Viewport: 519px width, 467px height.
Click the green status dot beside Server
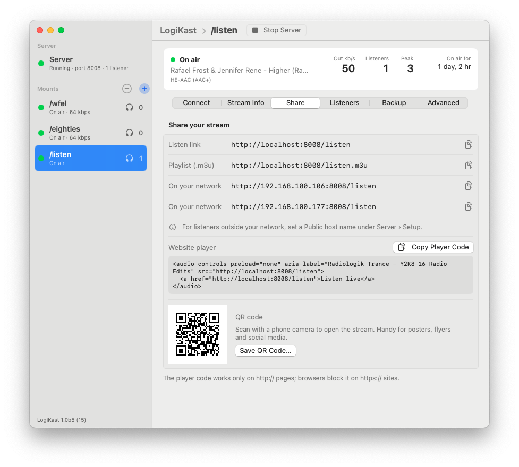[41, 64]
